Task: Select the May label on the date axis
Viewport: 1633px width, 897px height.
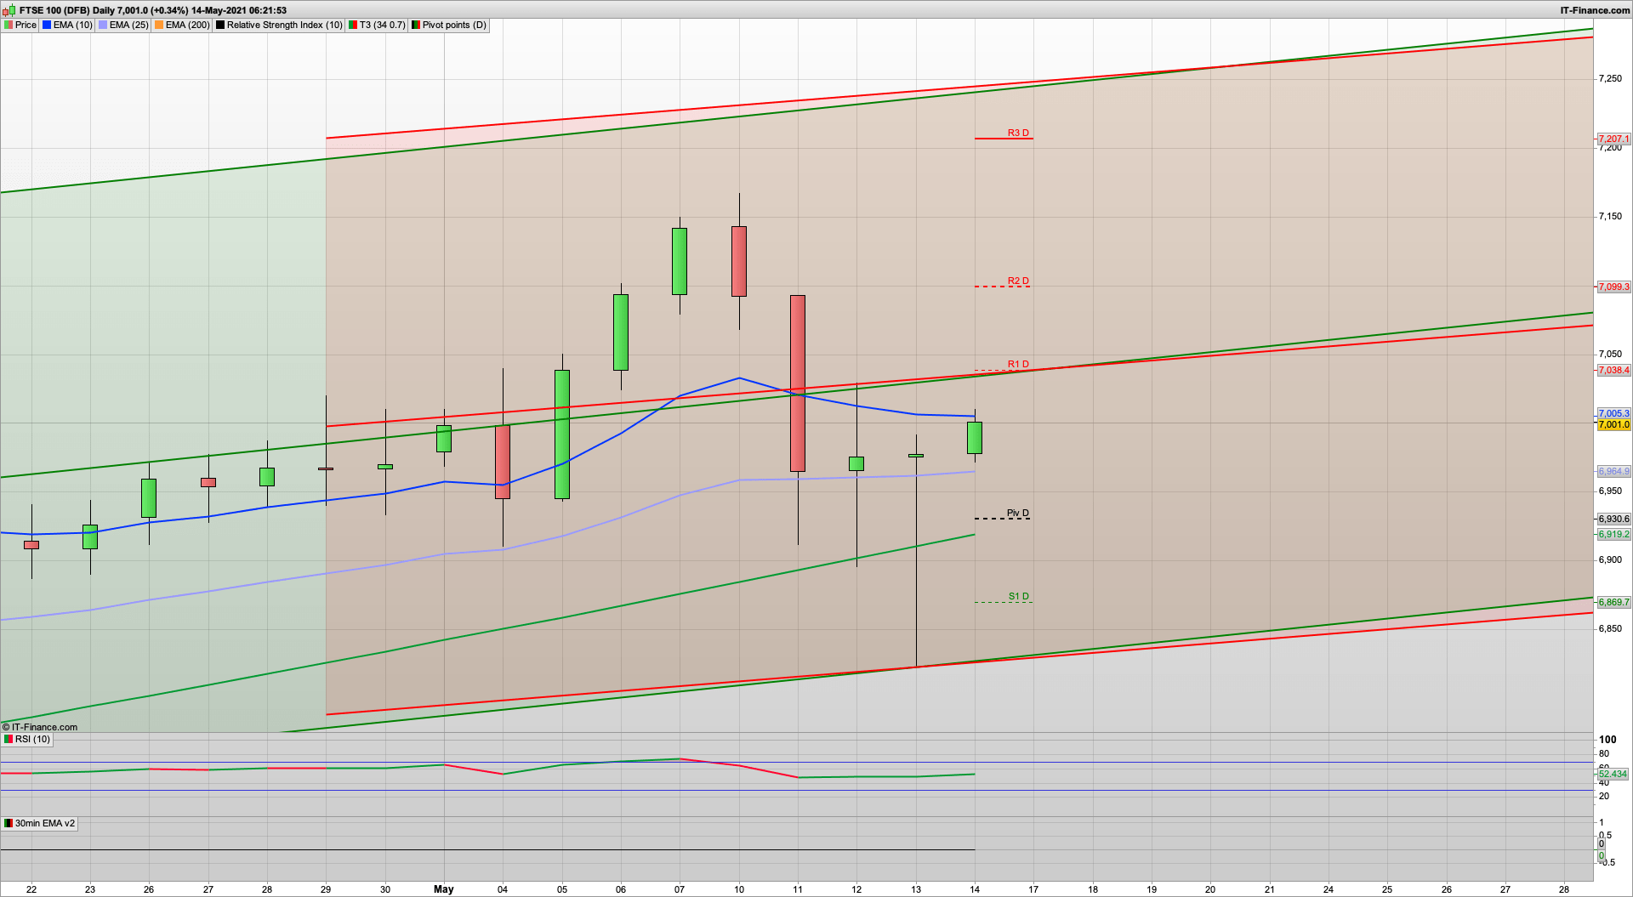Action: point(443,889)
